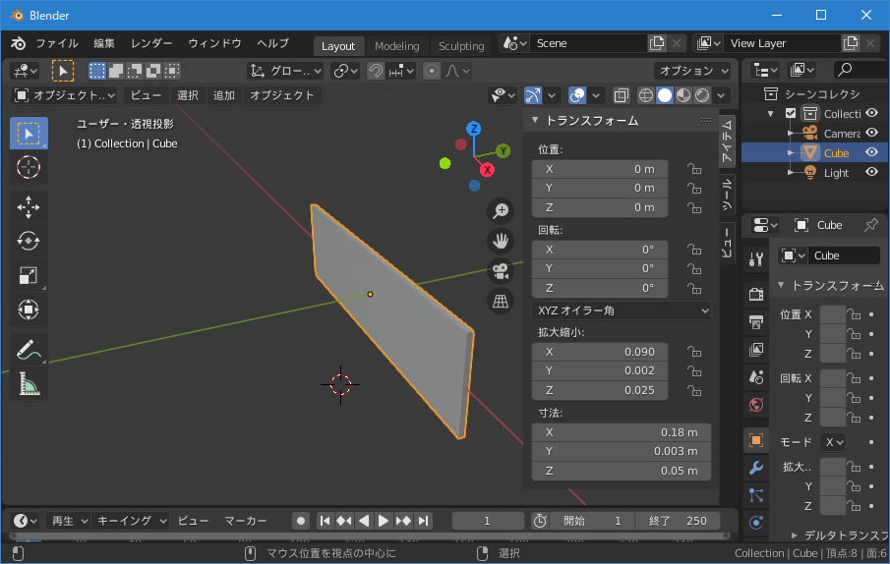Select the Move tool in toolbar

tap(29, 205)
